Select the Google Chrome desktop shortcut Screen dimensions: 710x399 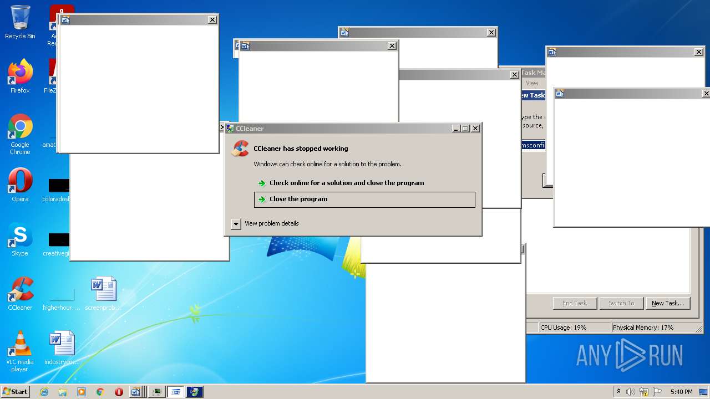20,135
